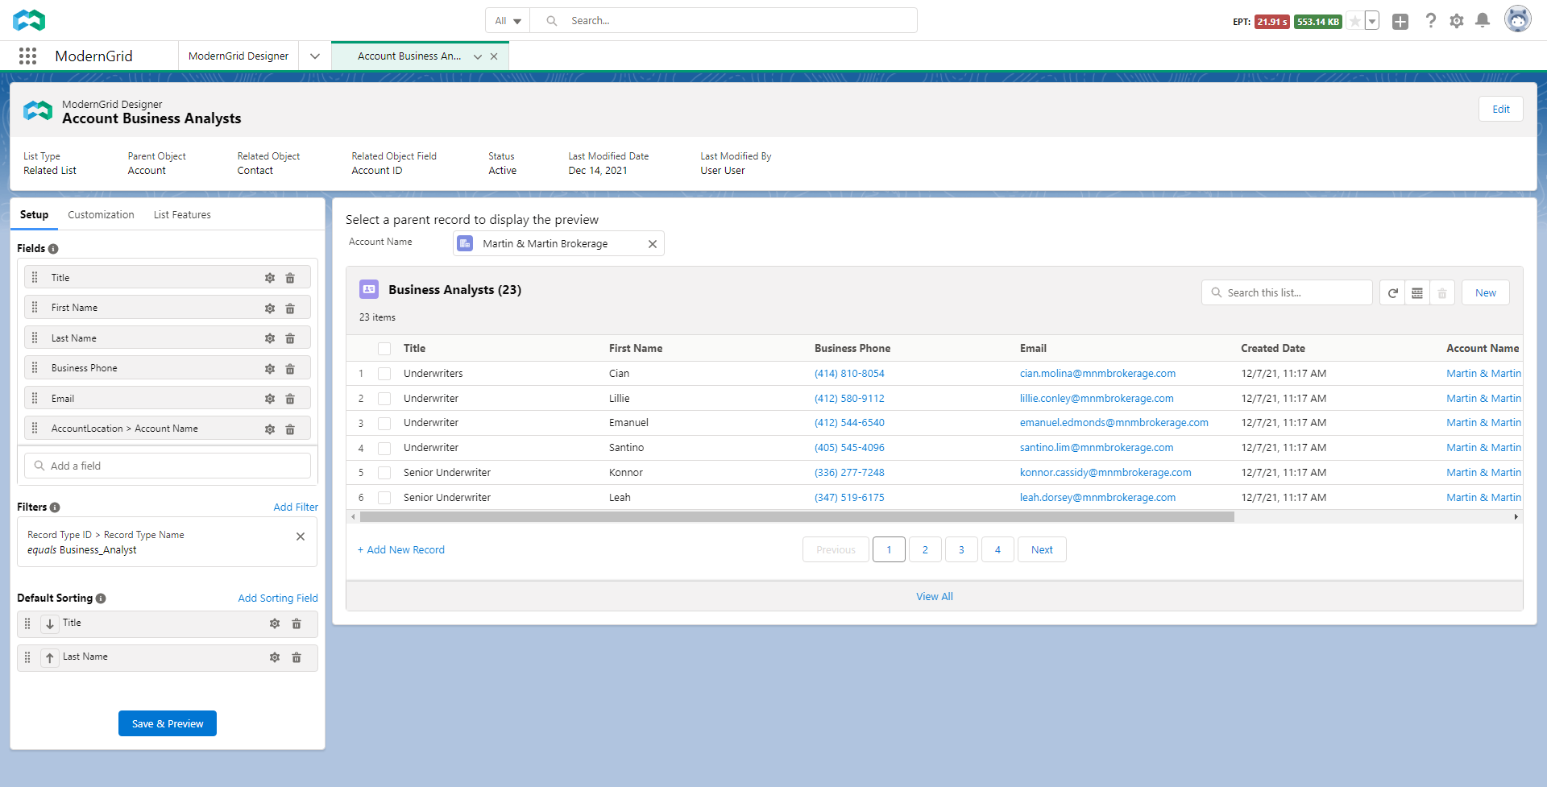Image resolution: width=1547 pixels, height=787 pixels.
Task: Open the All search scope dropdown
Action: click(x=508, y=21)
